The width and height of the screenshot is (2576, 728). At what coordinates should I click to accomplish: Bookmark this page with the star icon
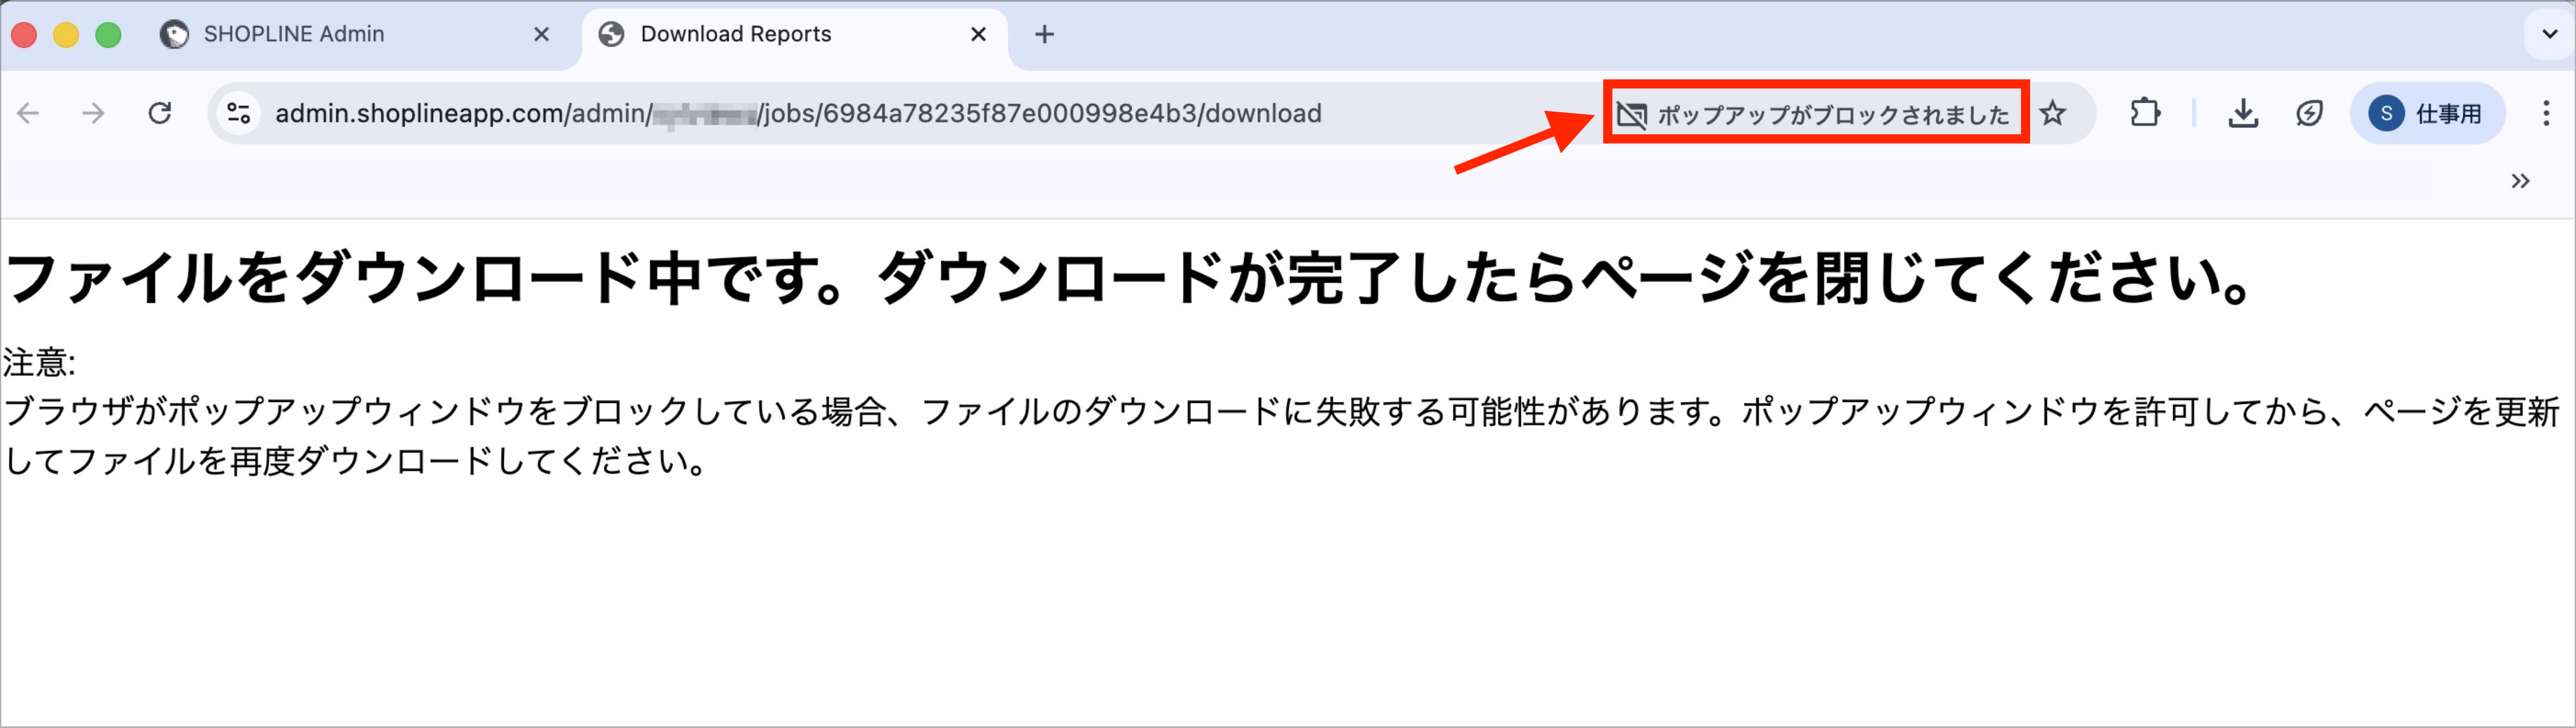click(2053, 113)
